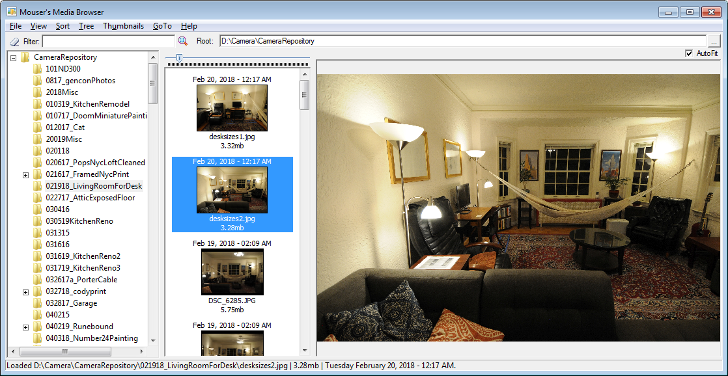Open the View menu
728x376 pixels.
coord(38,26)
